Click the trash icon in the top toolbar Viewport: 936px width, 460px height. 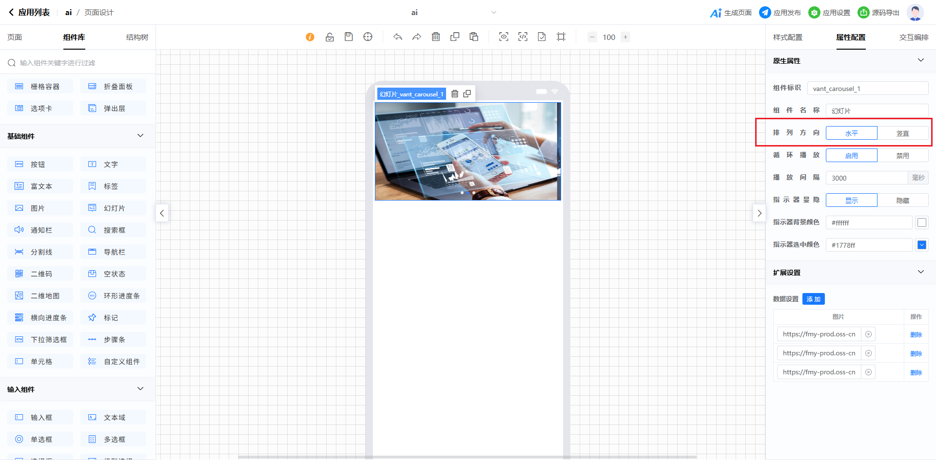(436, 37)
